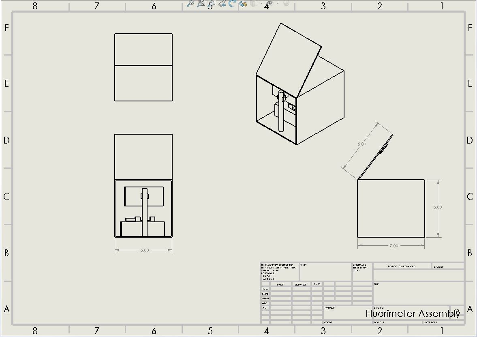Click the blue curved-arrow Rotate View icon
The image size is (477, 337).
click(232, 4)
